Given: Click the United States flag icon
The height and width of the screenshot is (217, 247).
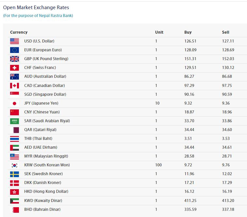Looking at the screenshot, I should click(14, 41).
